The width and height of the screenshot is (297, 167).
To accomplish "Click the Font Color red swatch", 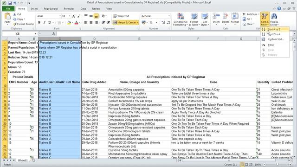I will pyautogui.click(x=76, y=23).
